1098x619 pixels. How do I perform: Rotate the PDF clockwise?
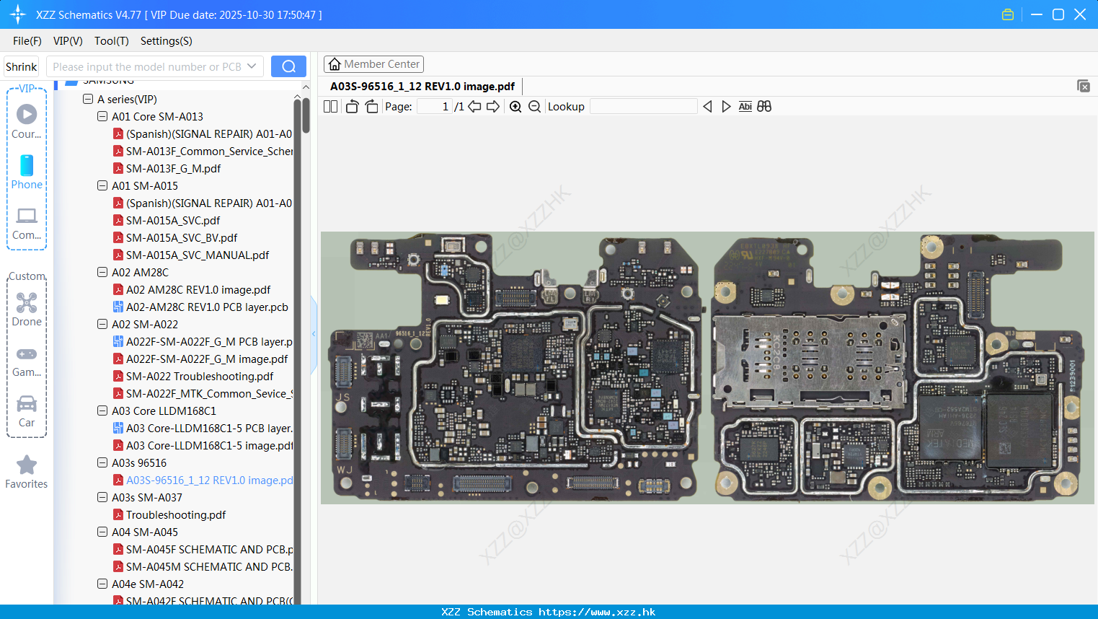coord(371,107)
